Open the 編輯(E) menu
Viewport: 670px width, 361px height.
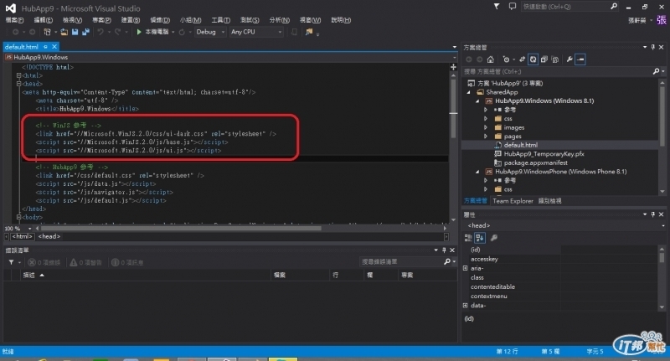(44, 20)
